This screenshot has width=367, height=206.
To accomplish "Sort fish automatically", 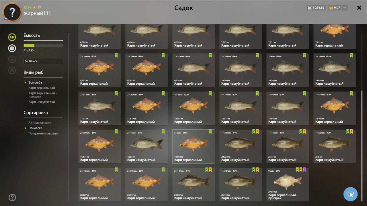I will [40, 122].
